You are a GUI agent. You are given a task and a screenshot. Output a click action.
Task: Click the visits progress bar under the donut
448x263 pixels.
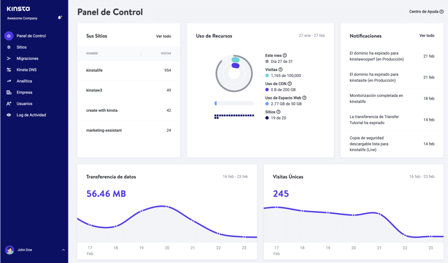point(234,103)
